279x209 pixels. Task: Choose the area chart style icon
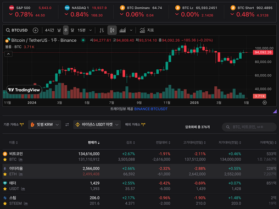click(x=122, y=30)
